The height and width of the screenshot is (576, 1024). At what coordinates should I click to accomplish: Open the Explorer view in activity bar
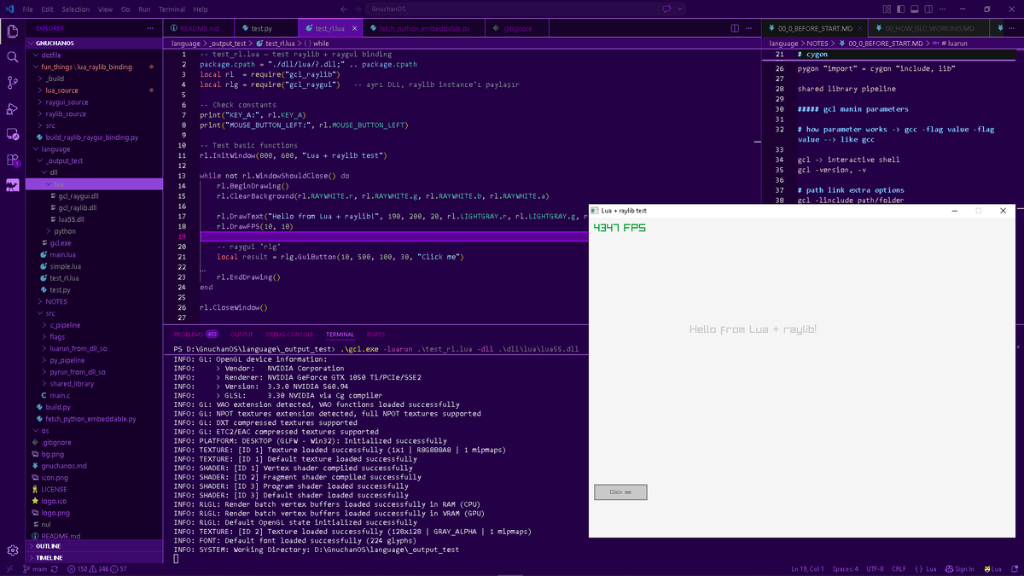(x=12, y=32)
